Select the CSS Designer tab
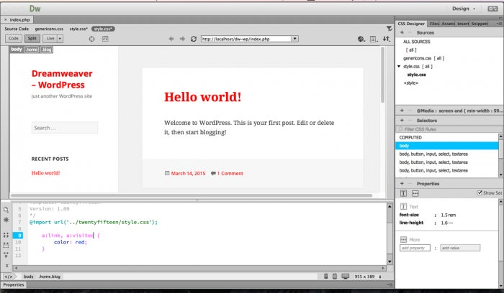The width and height of the screenshot is (504, 293). pyautogui.click(x=411, y=24)
